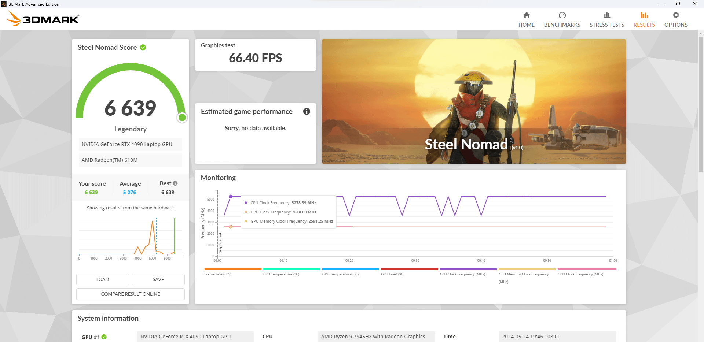
Task: Open the Home house icon
Action: click(x=527, y=15)
